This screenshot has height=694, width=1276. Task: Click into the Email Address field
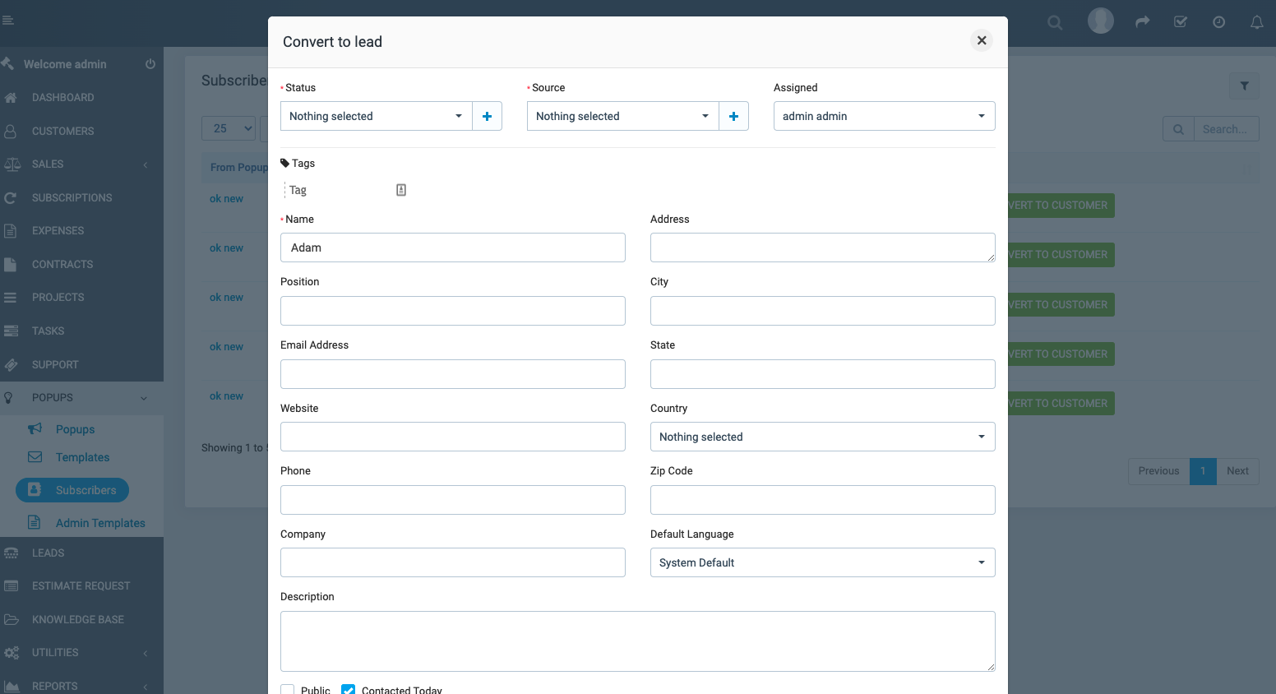pyautogui.click(x=453, y=374)
